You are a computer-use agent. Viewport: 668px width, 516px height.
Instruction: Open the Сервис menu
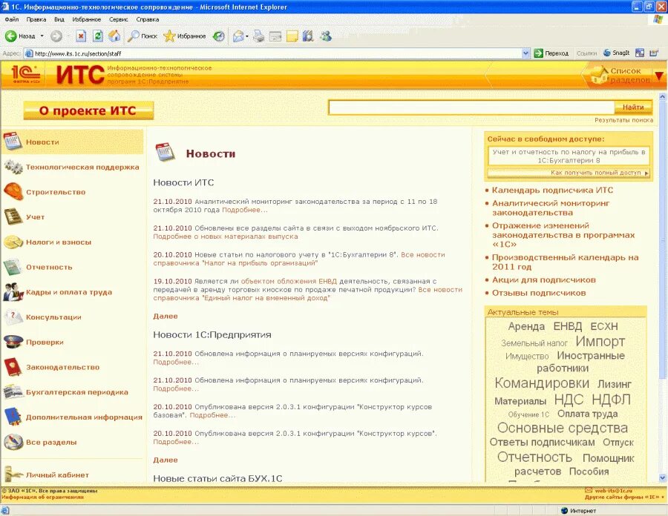click(x=119, y=19)
